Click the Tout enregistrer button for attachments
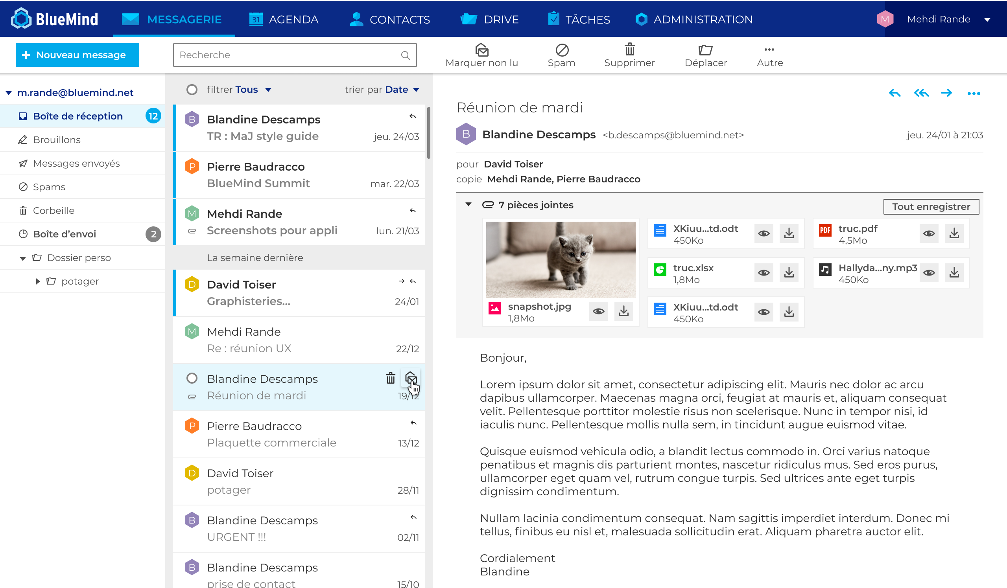Screen dimensions: 1007x588 click(931, 206)
